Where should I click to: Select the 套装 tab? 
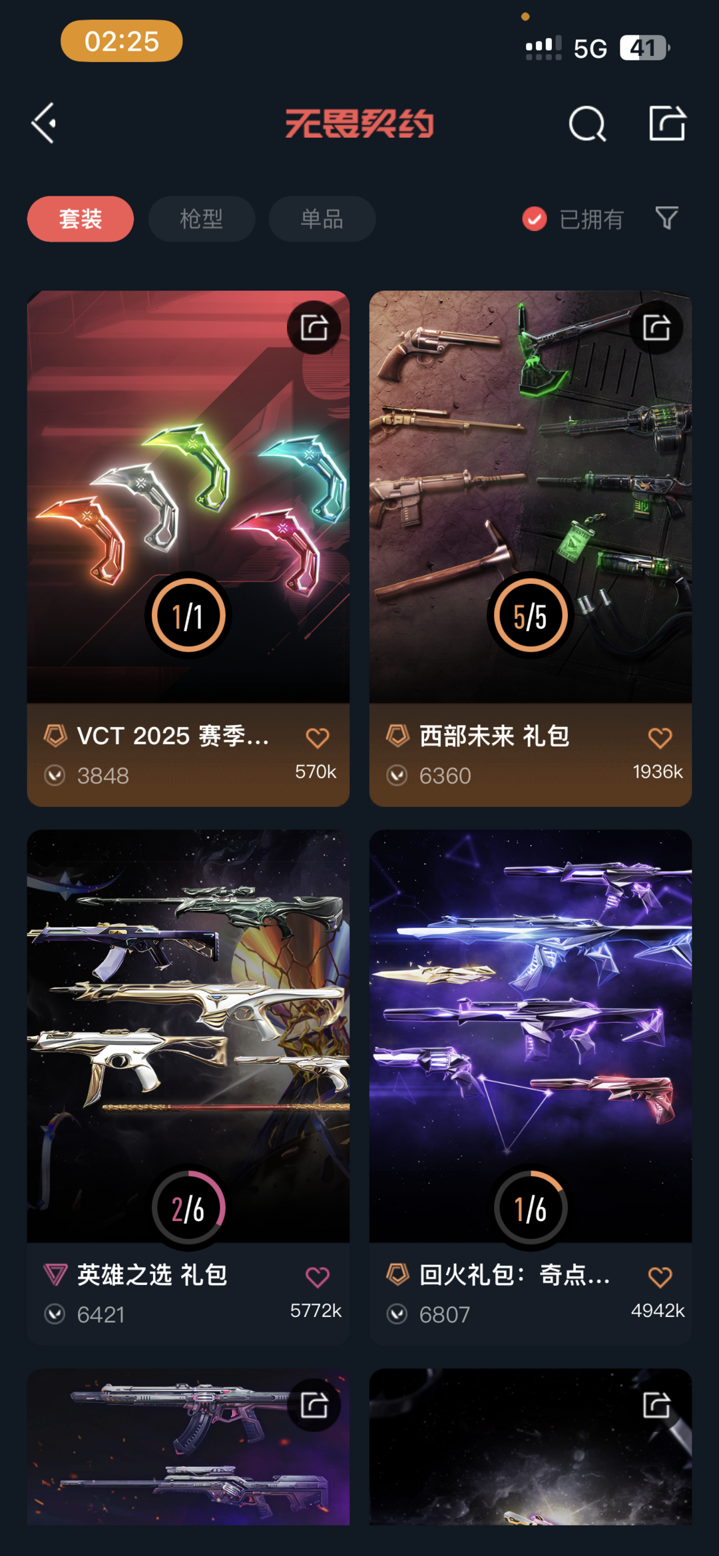(81, 218)
